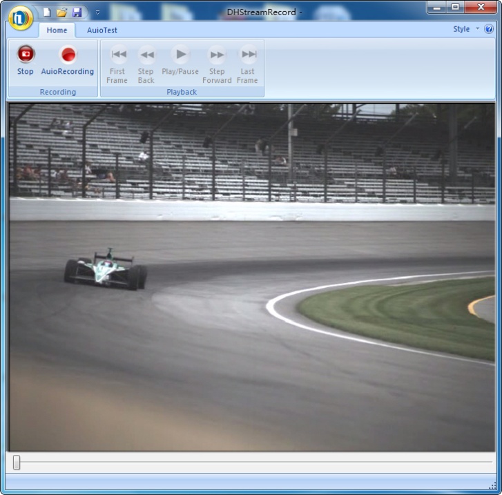Open the round application menu button
The height and width of the screenshot is (495, 502).
21,17
